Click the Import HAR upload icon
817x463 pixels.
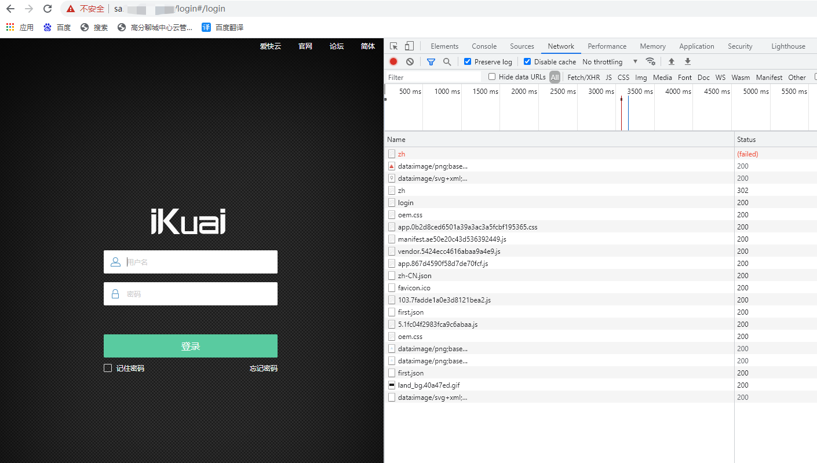[x=672, y=61]
